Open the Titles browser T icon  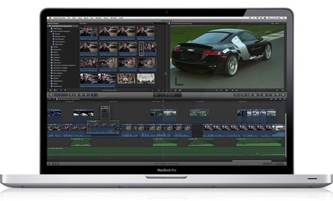click(x=269, y=95)
